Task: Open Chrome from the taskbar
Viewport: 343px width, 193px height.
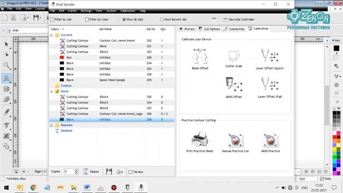Action: [33, 188]
